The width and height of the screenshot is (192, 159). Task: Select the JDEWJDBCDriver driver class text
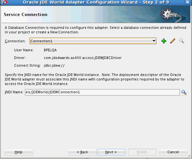point(83,58)
